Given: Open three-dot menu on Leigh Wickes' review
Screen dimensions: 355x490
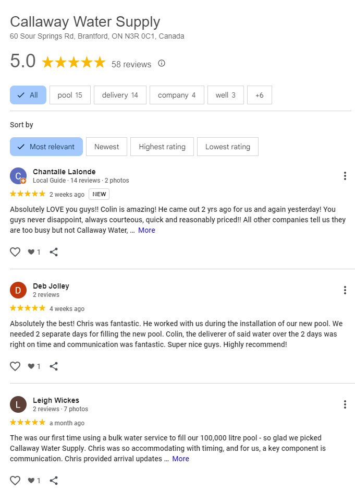Looking at the screenshot, I should [x=345, y=404].
